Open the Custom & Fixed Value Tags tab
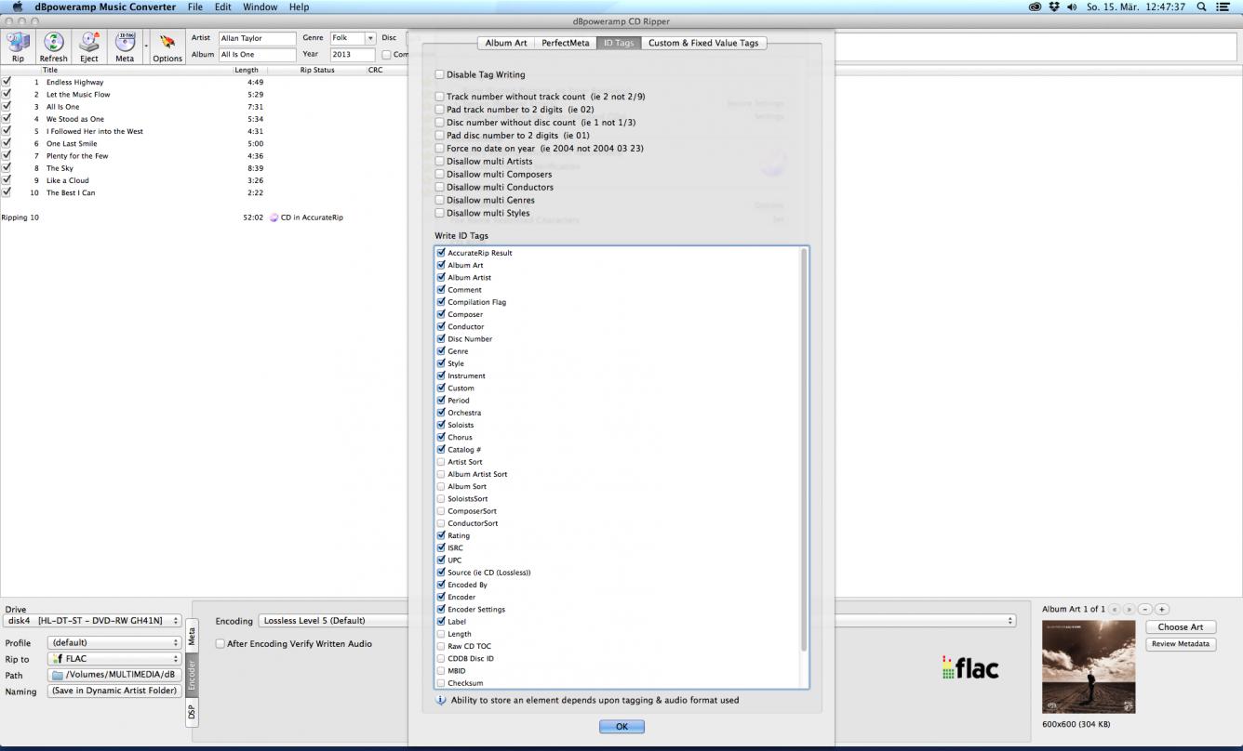The height and width of the screenshot is (751, 1243). [703, 43]
